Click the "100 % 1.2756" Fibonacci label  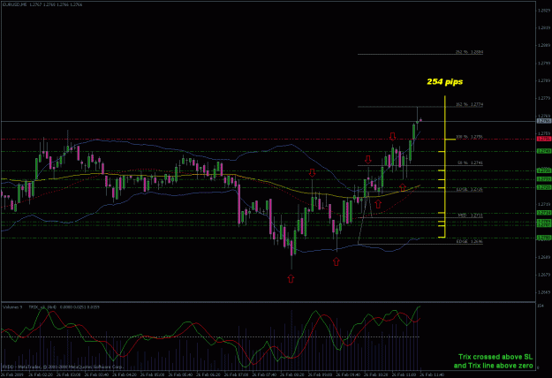click(x=469, y=137)
